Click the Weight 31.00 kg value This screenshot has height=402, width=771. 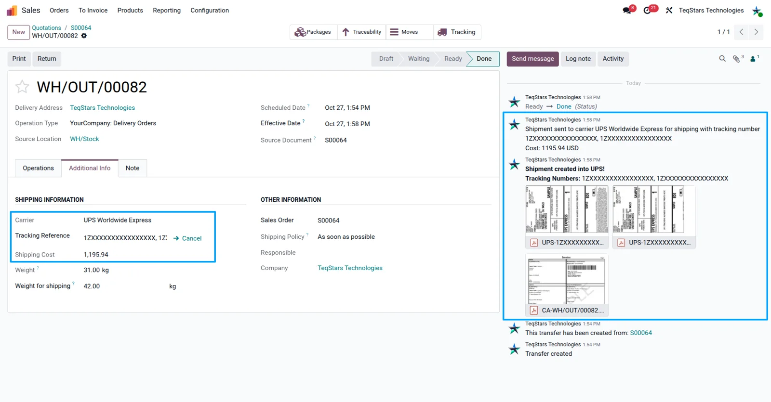(x=96, y=270)
